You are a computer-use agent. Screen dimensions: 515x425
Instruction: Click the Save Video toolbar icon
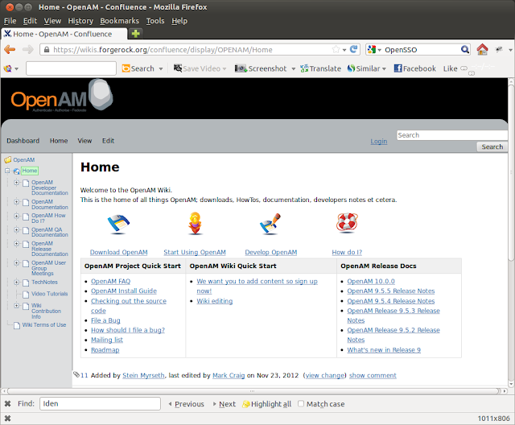pyautogui.click(x=178, y=68)
